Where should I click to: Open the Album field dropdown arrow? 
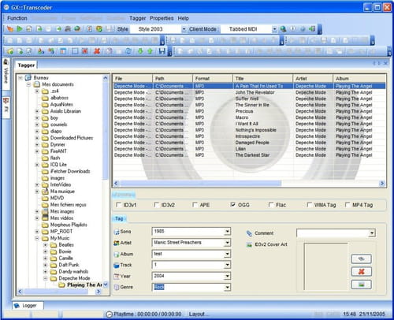[x=227, y=254]
